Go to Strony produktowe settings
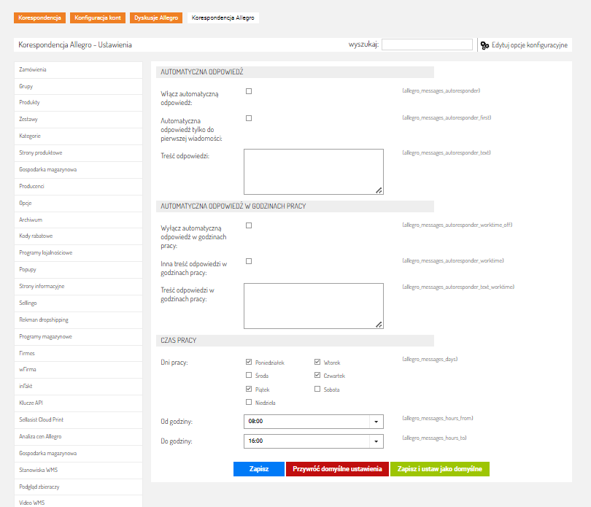The image size is (591, 507). pyautogui.click(x=78, y=152)
